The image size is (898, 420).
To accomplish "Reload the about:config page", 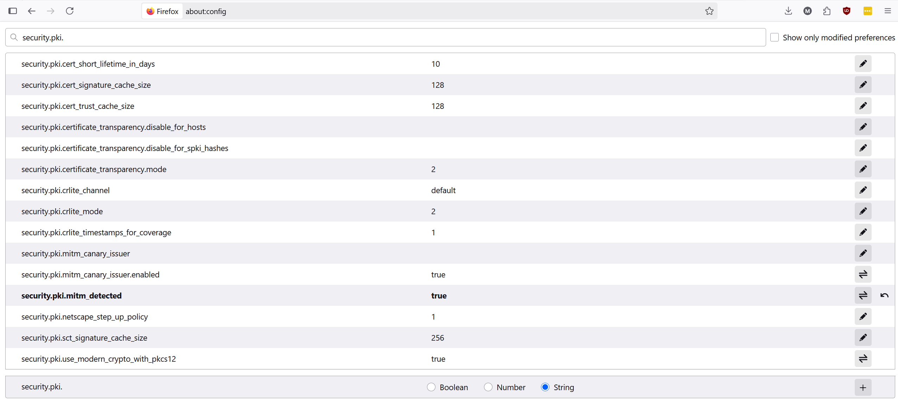I will (x=70, y=11).
